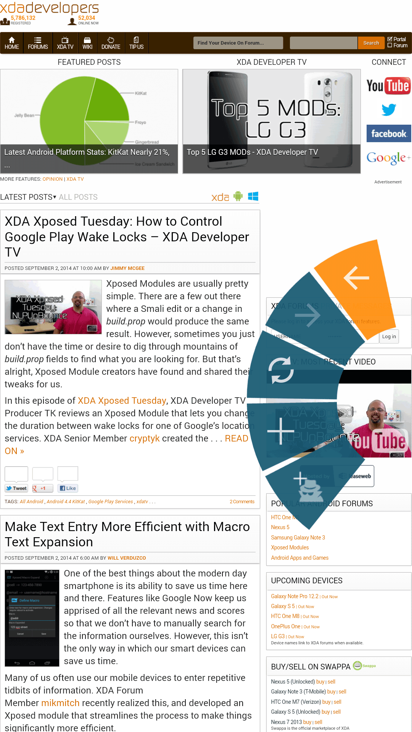The image size is (412, 732).
Task: Click the Tweet share button
Action: 16,488
